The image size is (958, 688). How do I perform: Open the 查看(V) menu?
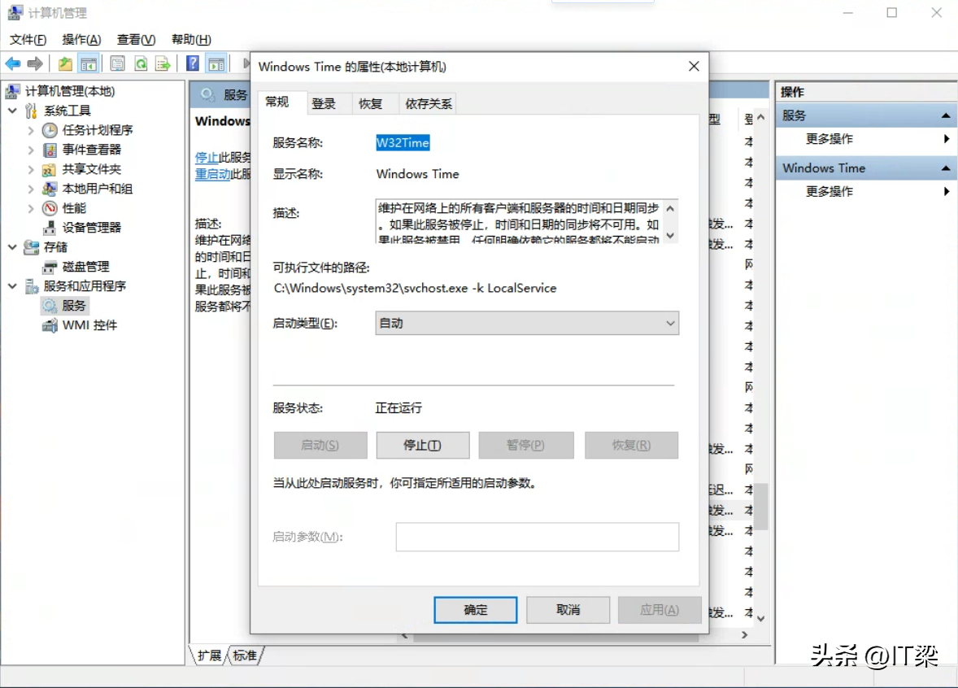point(136,40)
